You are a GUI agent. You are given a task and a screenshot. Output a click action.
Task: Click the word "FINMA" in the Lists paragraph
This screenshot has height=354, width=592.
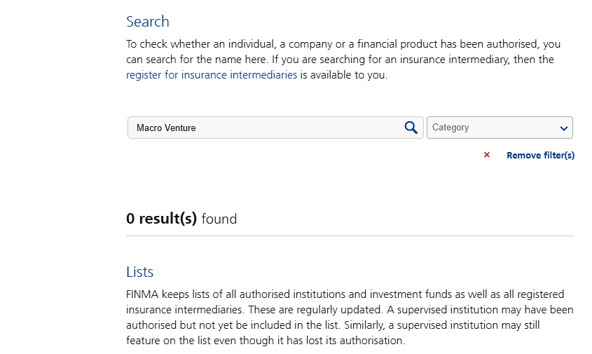click(143, 294)
